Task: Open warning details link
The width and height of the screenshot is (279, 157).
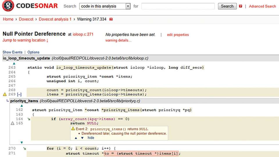Action: (x=118, y=40)
